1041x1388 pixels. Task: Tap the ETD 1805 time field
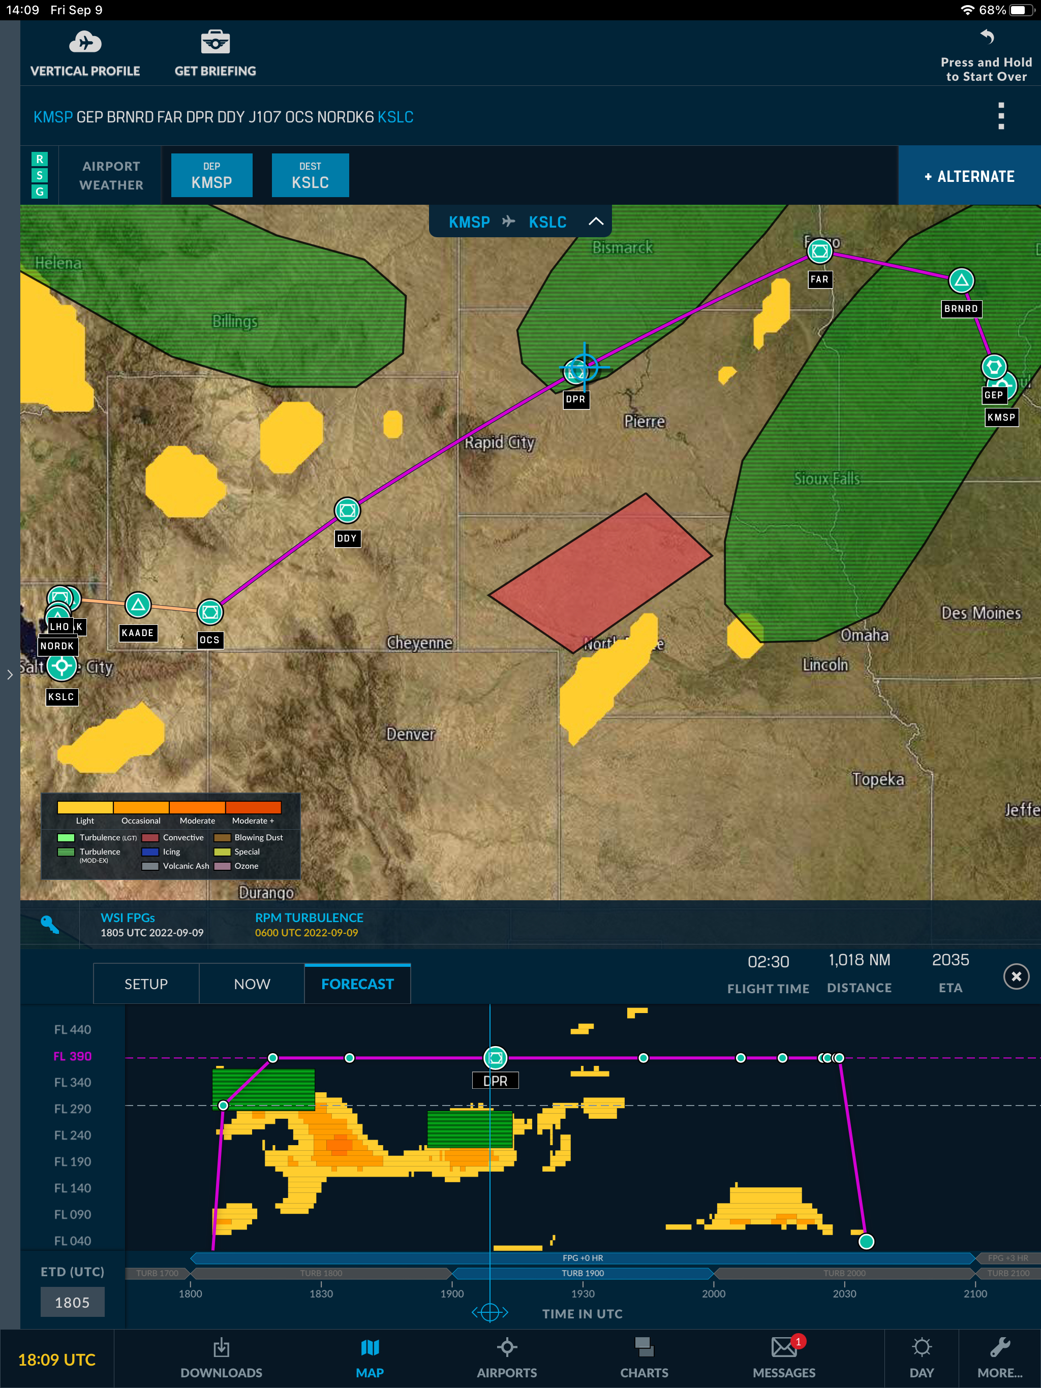(x=72, y=1303)
